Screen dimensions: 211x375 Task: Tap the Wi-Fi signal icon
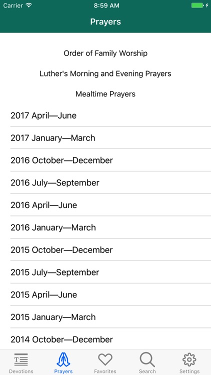tap(29, 5)
